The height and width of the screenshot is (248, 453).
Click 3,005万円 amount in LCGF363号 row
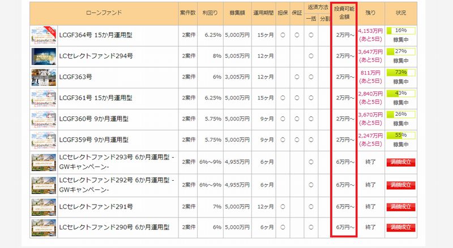click(237, 77)
